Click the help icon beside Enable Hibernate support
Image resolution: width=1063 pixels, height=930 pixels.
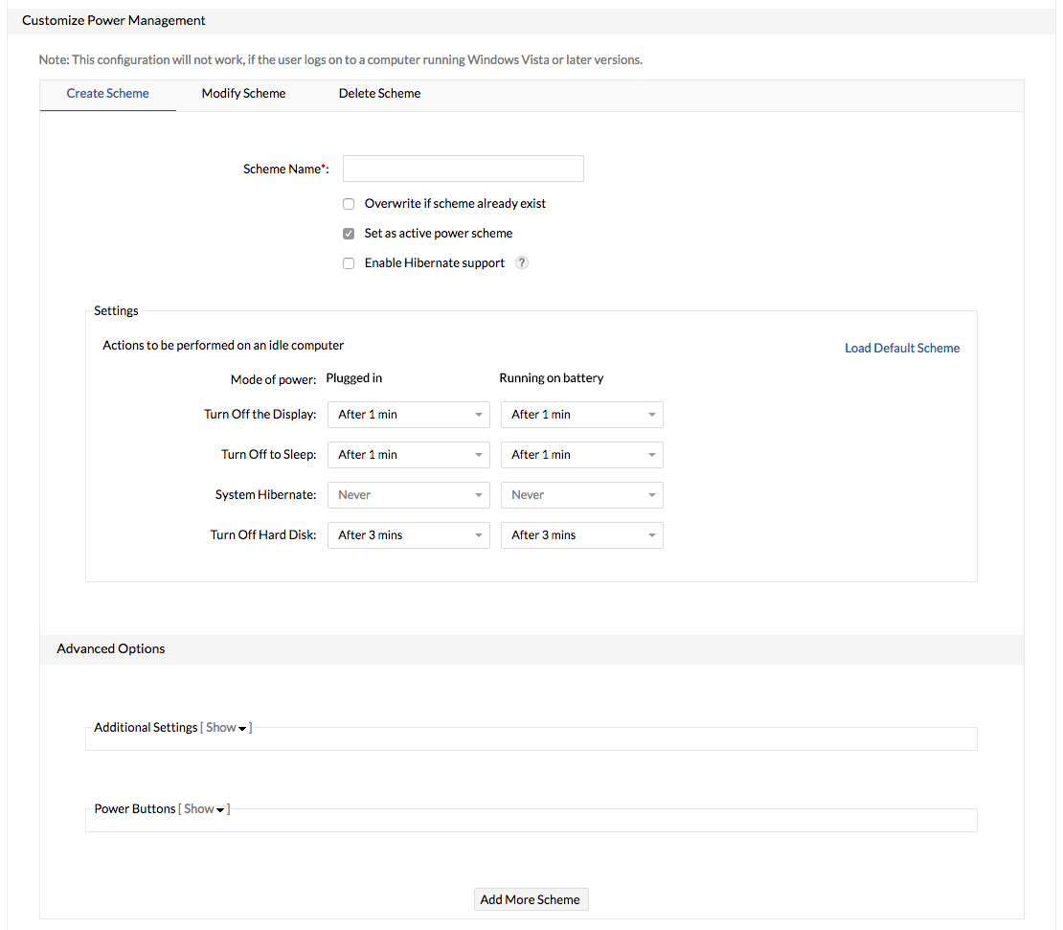[x=521, y=262]
